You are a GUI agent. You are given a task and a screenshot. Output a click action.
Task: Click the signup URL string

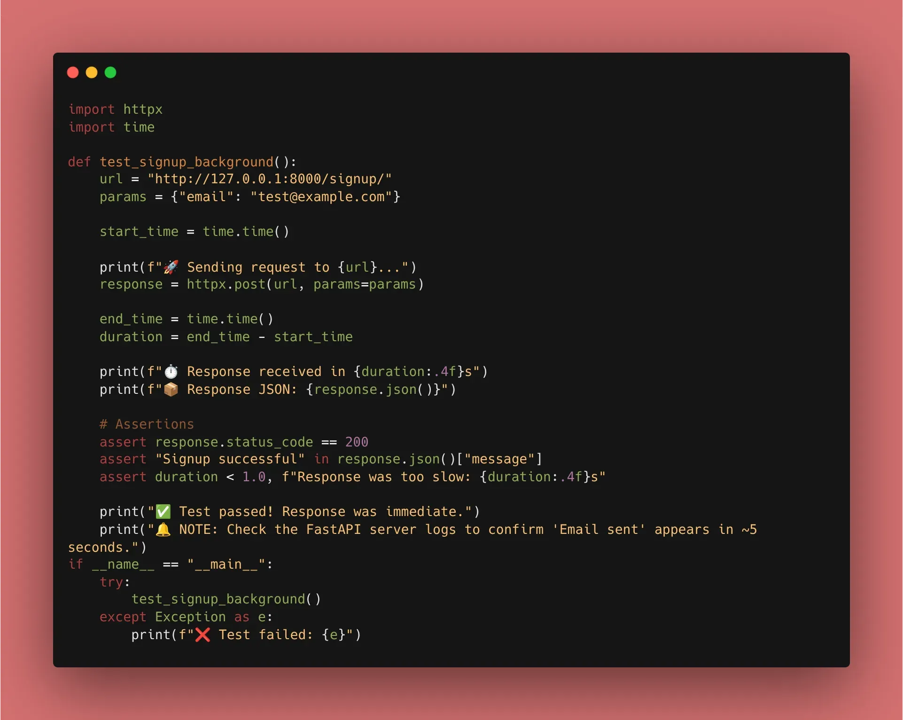(x=269, y=179)
